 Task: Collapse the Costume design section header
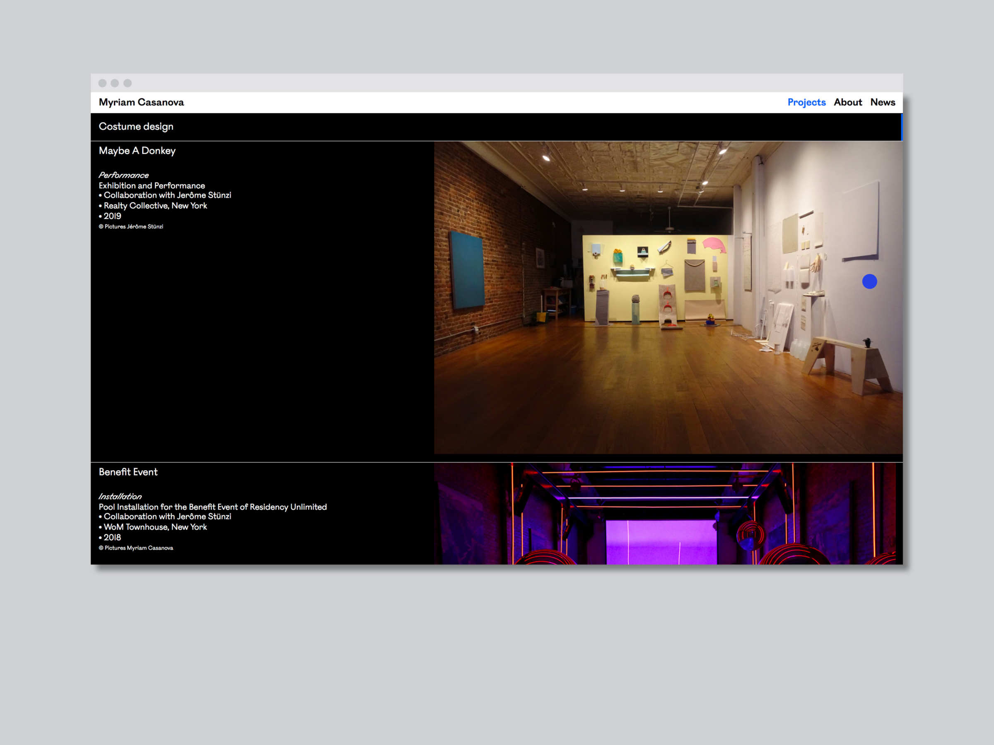coord(136,127)
